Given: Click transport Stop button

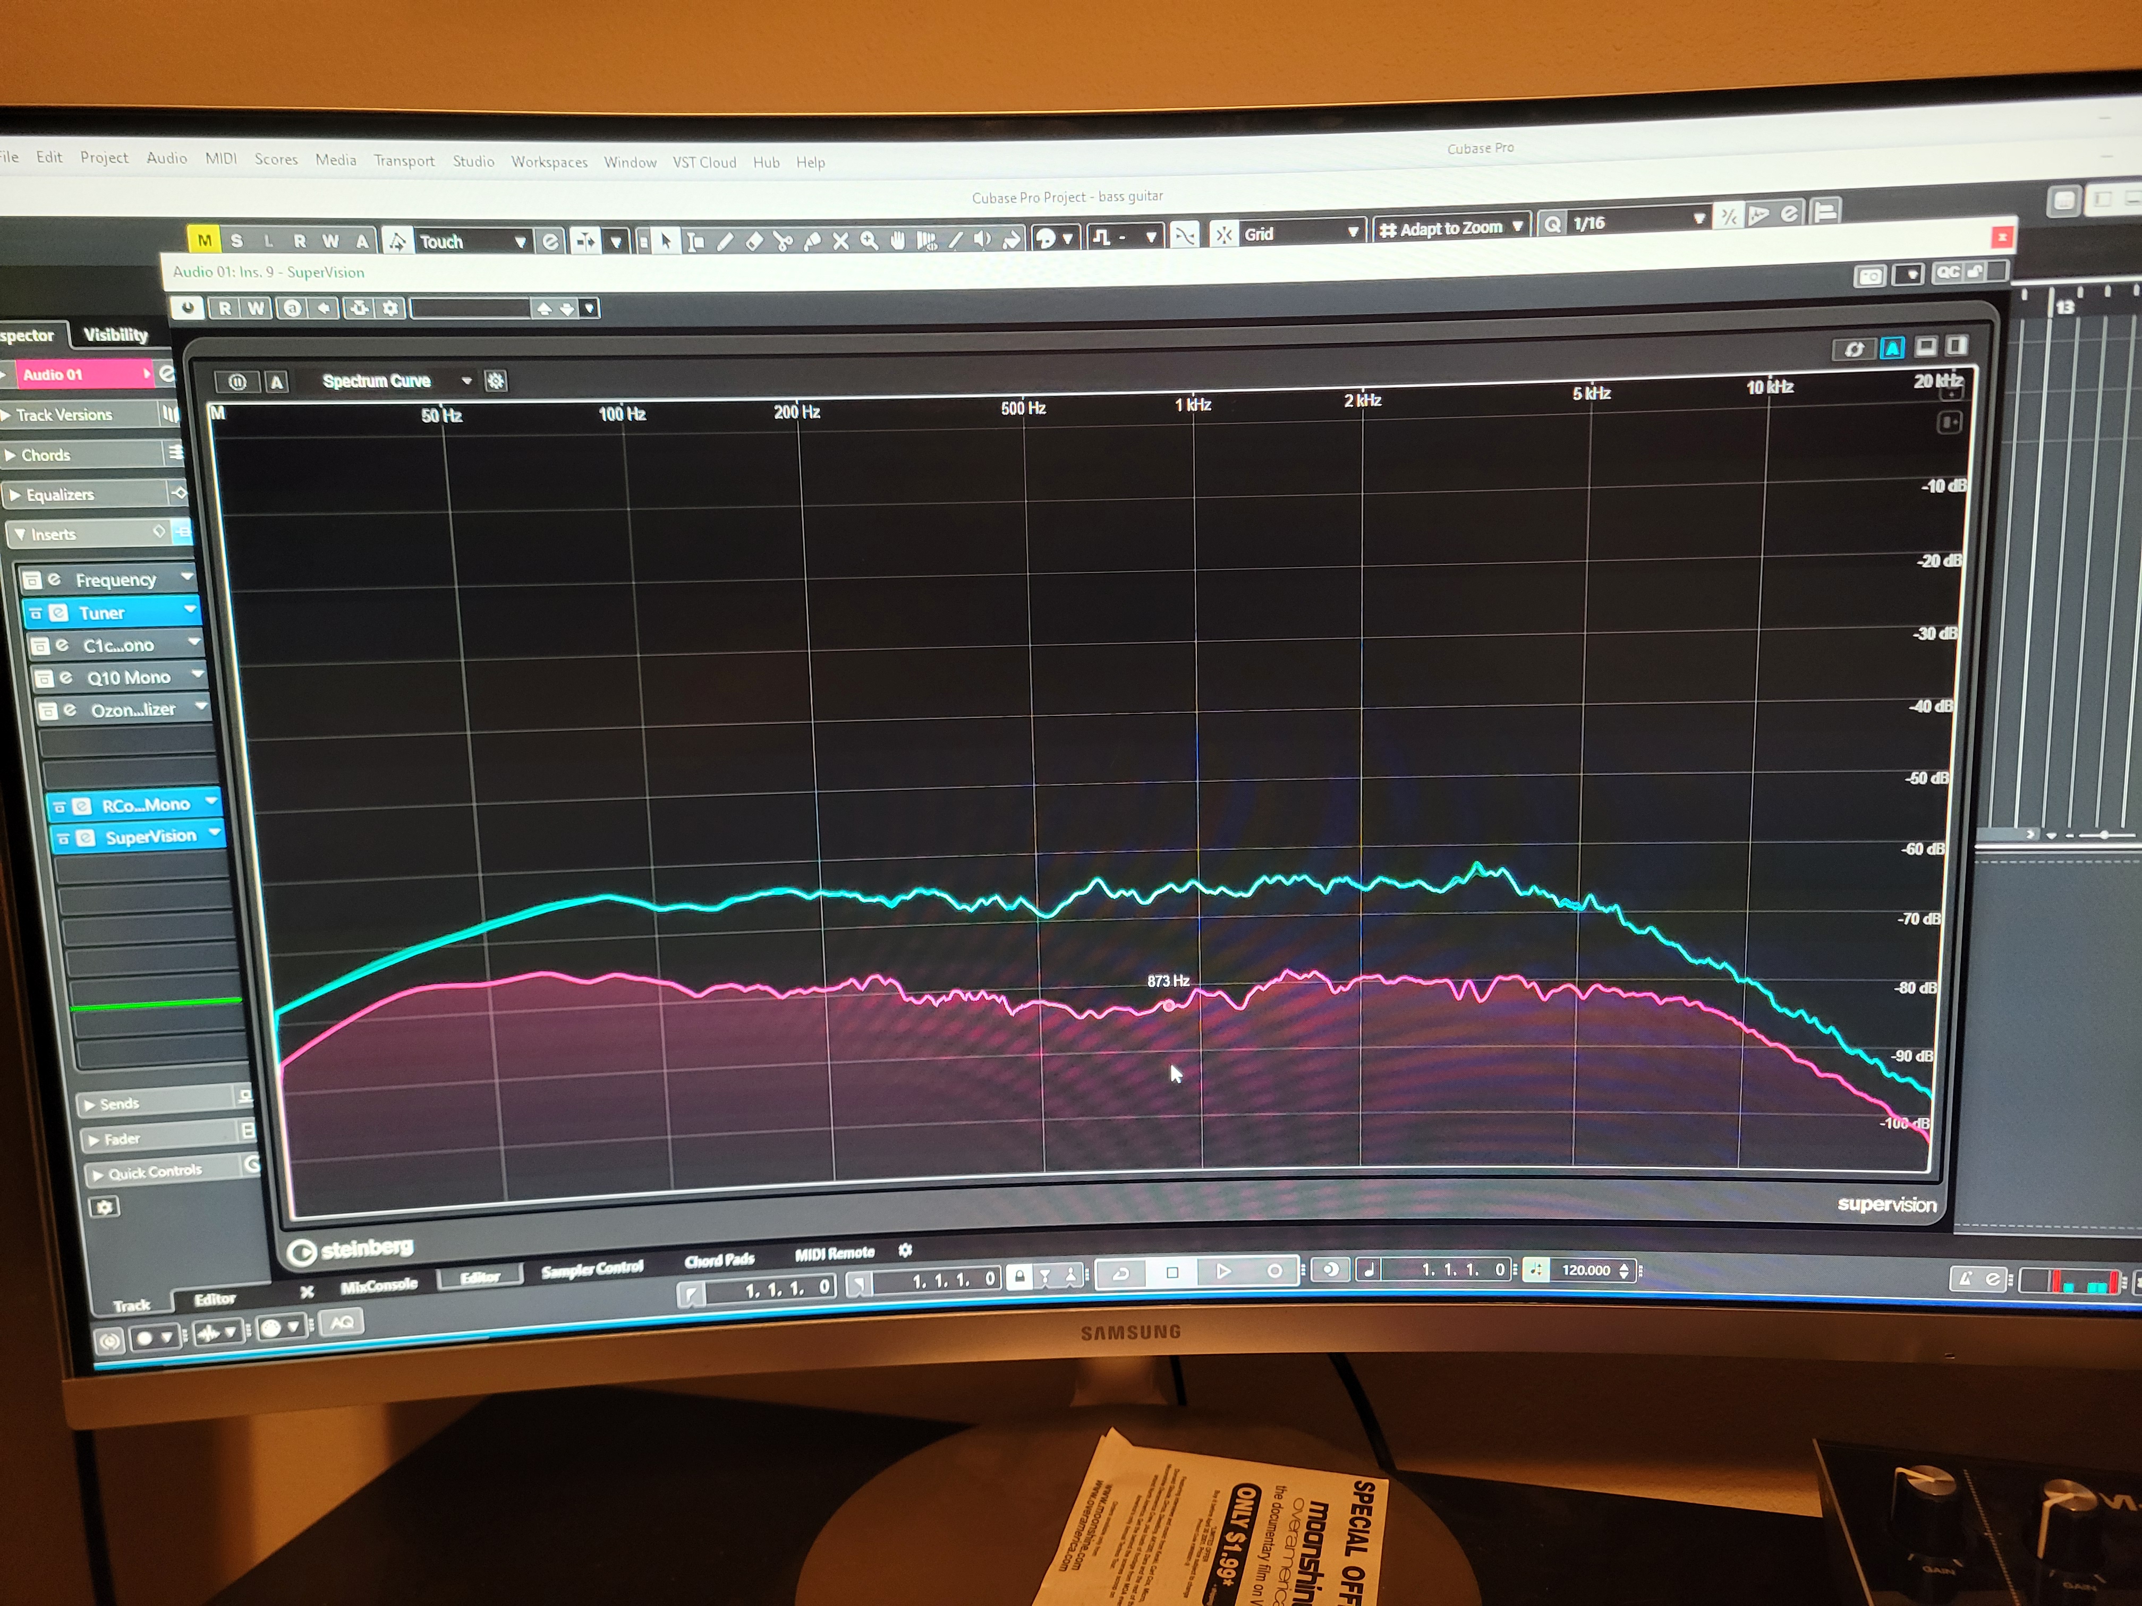Looking at the screenshot, I should [x=1172, y=1272].
